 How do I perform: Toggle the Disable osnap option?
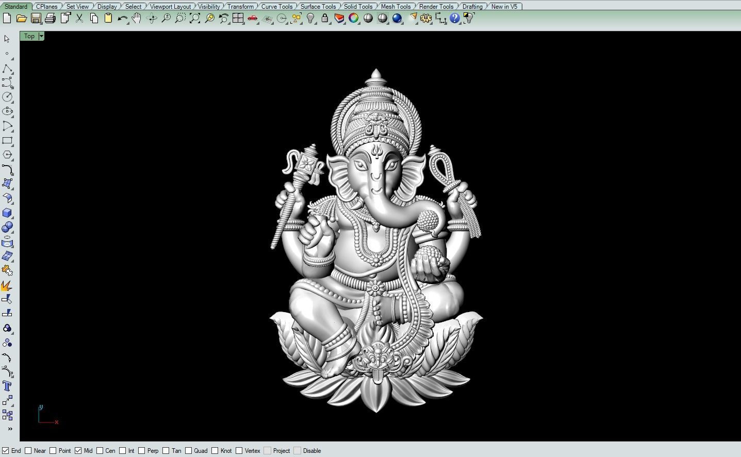[297, 450]
